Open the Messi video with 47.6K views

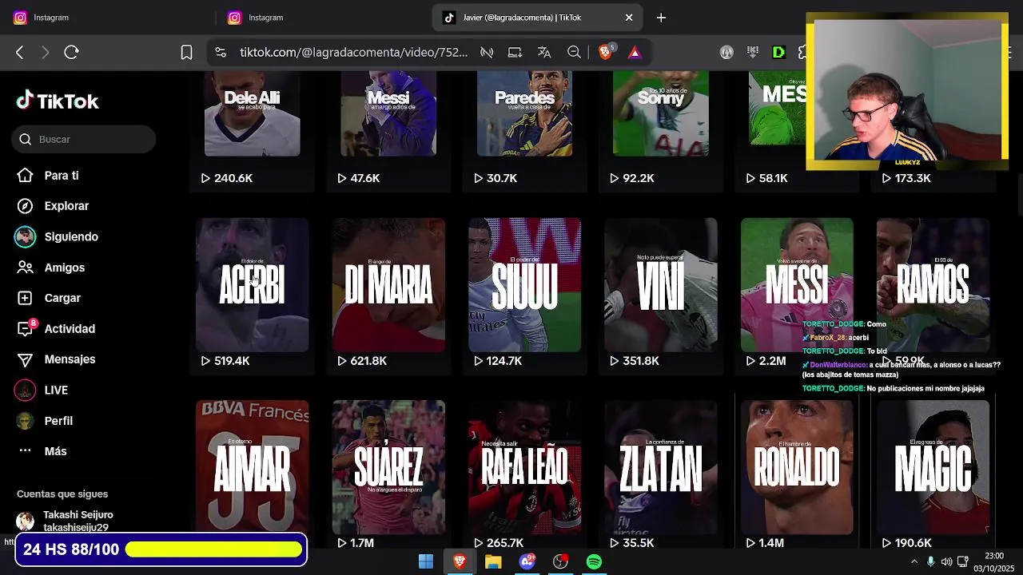coord(388,113)
